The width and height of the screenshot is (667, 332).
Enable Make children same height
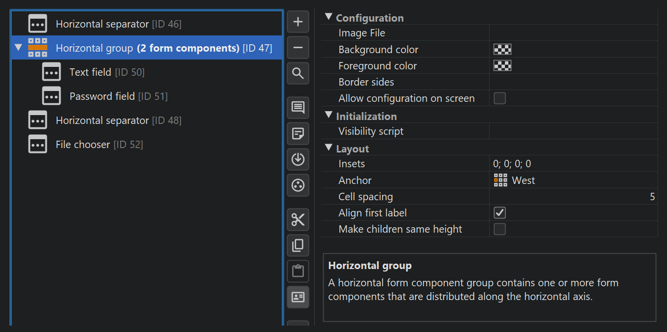[500, 229]
